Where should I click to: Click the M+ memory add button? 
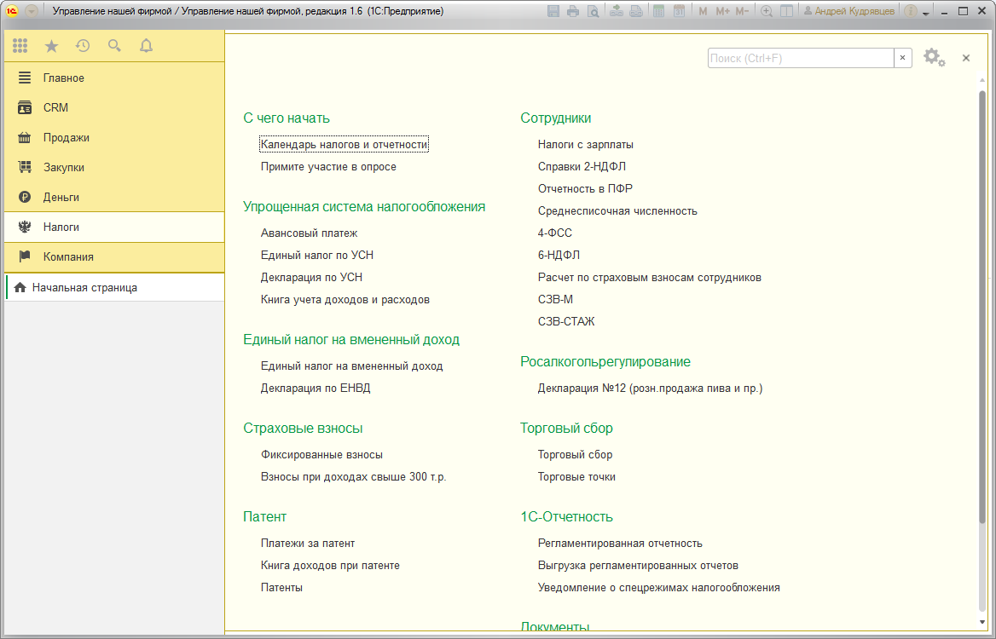723,11
